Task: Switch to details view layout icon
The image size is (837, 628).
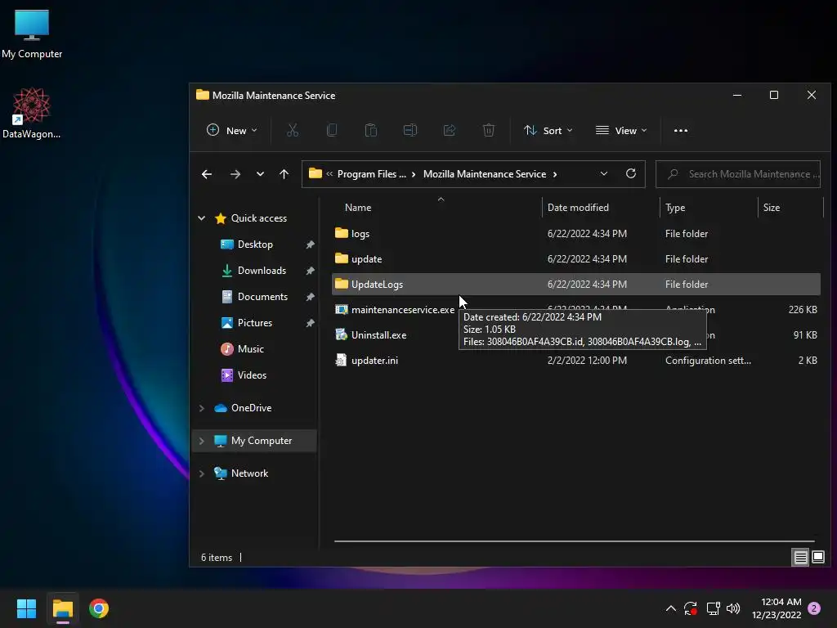Action: click(x=801, y=558)
